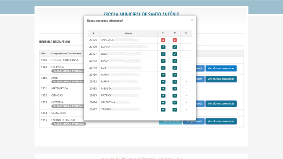Click JOÃO's 1st unit check icon
Viewport: 283px width, 159px height.
[163, 61]
